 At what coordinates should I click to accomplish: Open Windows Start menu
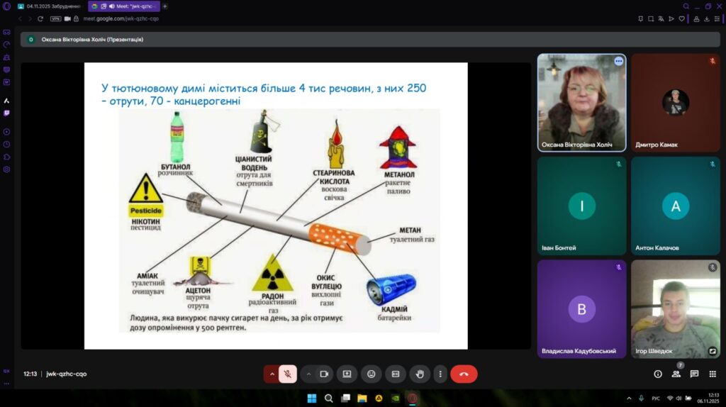(x=311, y=398)
